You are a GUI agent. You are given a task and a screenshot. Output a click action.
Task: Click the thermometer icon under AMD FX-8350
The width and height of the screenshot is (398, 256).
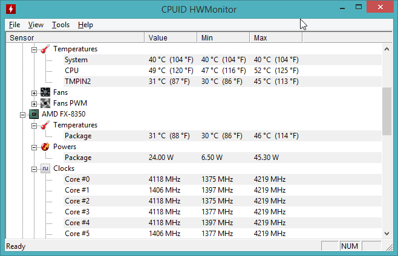click(45, 125)
